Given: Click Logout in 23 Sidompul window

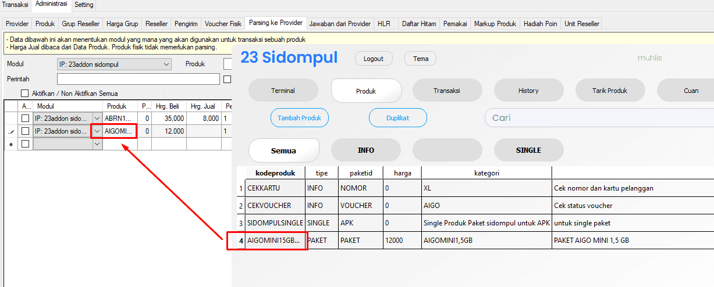Looking at the screenshot, I should click(373, 59).
